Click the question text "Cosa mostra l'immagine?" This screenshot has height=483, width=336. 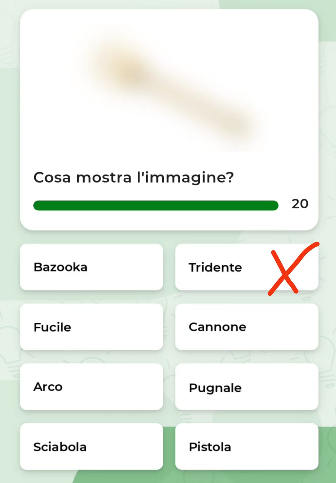(x=133, y=177)
